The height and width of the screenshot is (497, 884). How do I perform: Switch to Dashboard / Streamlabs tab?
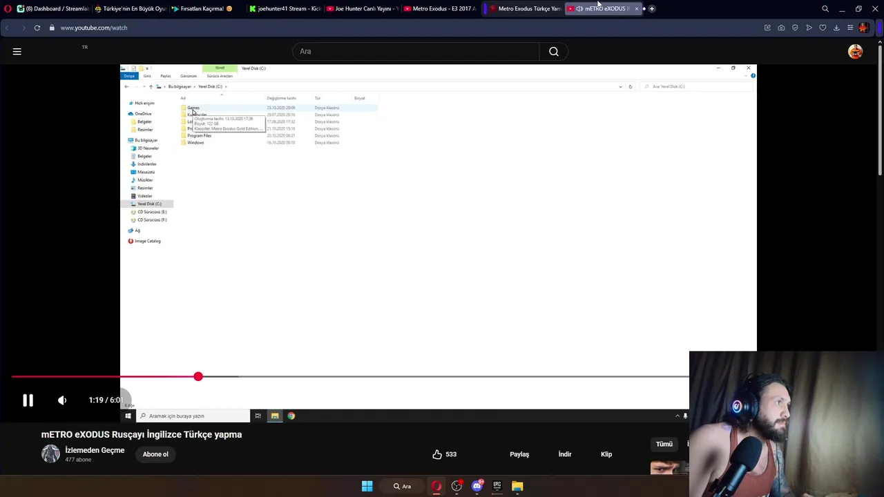point(53,8)
